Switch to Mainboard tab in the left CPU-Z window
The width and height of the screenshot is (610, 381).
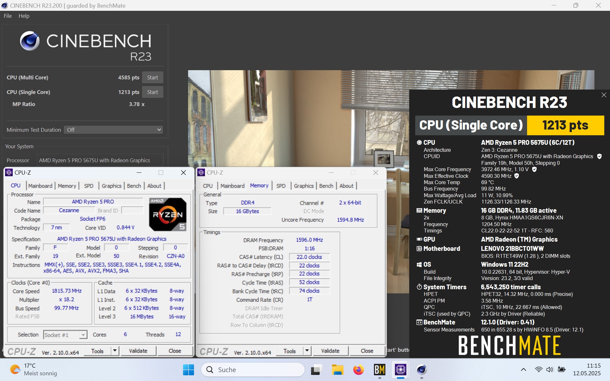pos(40,186)
